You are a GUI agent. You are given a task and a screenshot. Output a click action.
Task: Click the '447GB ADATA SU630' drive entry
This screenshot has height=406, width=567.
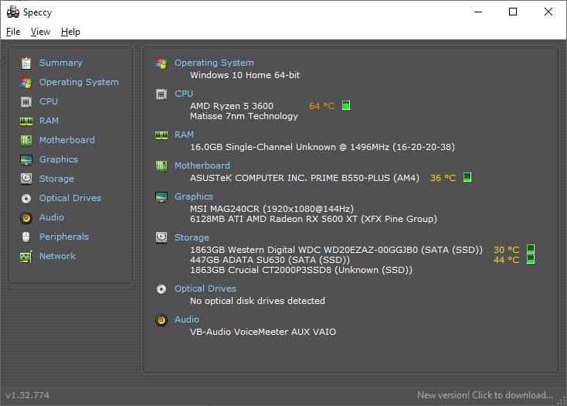point(270,260)
